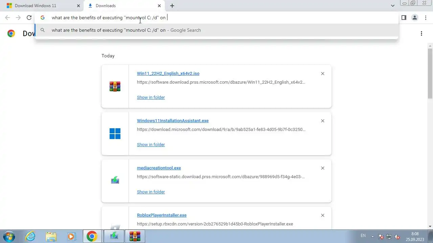Viewport: 433px width, 243px height.
Task: Click the scrollbar down arrow
Action: [430, 226]
